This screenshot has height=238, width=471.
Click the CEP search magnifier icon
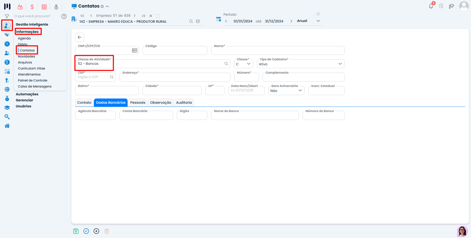[x=112, y=77]
